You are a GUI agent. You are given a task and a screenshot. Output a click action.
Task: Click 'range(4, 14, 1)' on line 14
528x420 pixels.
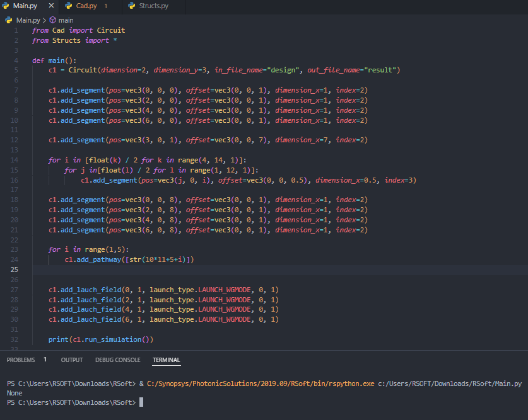(209, 160)
